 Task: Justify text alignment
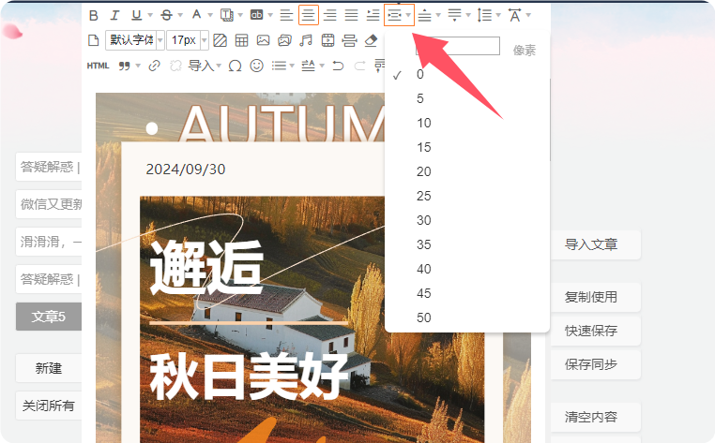351,15
